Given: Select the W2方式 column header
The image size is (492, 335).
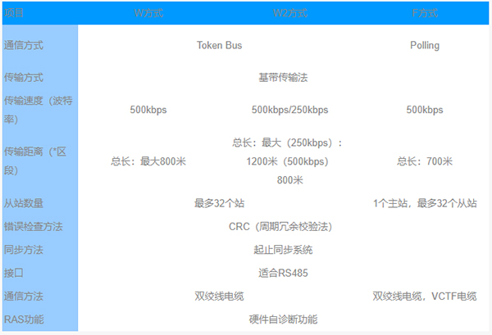Looking at the screenshot, I should click(289, 13).
